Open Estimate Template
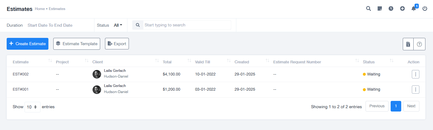The height and width of the screenshot is (130, 433). (77, 44)
